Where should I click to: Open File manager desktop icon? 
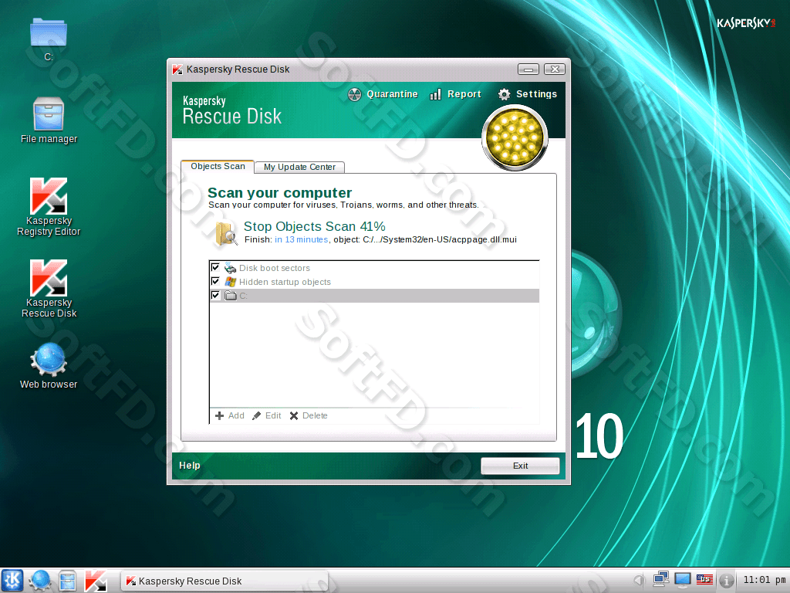(x=49, y=120)
